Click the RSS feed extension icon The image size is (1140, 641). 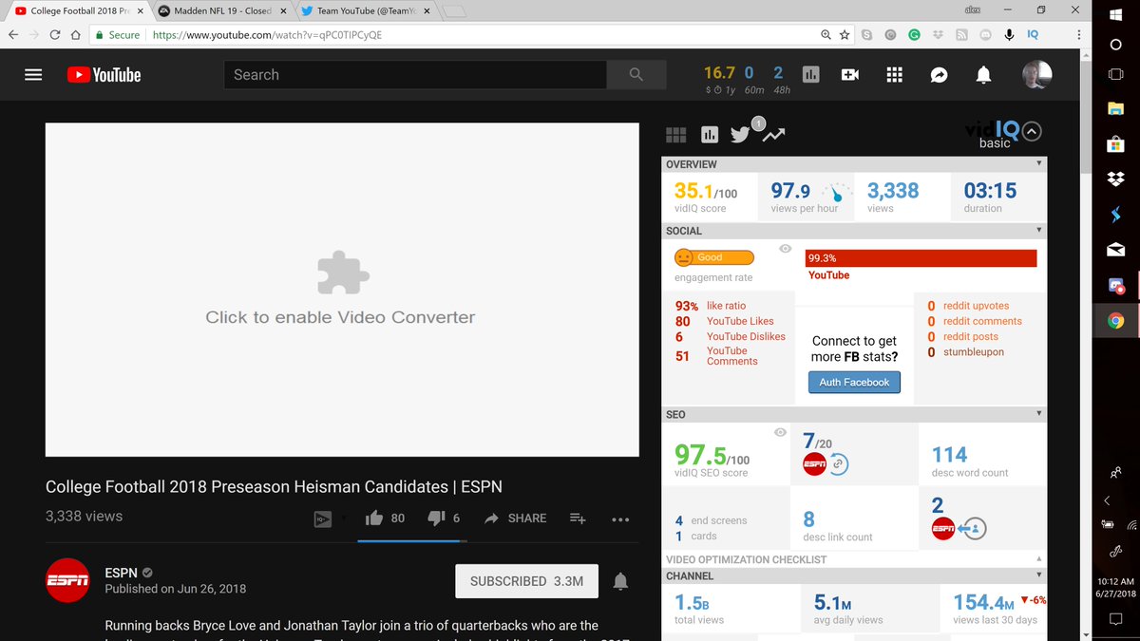pyautogui.click(x=961, y=34)
